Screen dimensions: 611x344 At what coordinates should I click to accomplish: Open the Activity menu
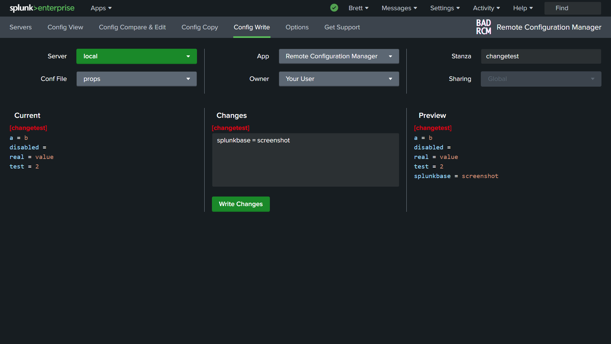pyautogui.click(x=486, y=8)
